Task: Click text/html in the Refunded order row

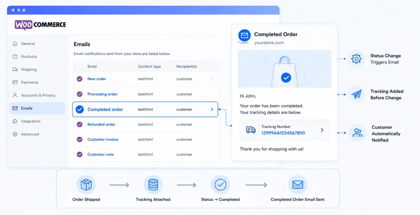Action: (145, 124)
